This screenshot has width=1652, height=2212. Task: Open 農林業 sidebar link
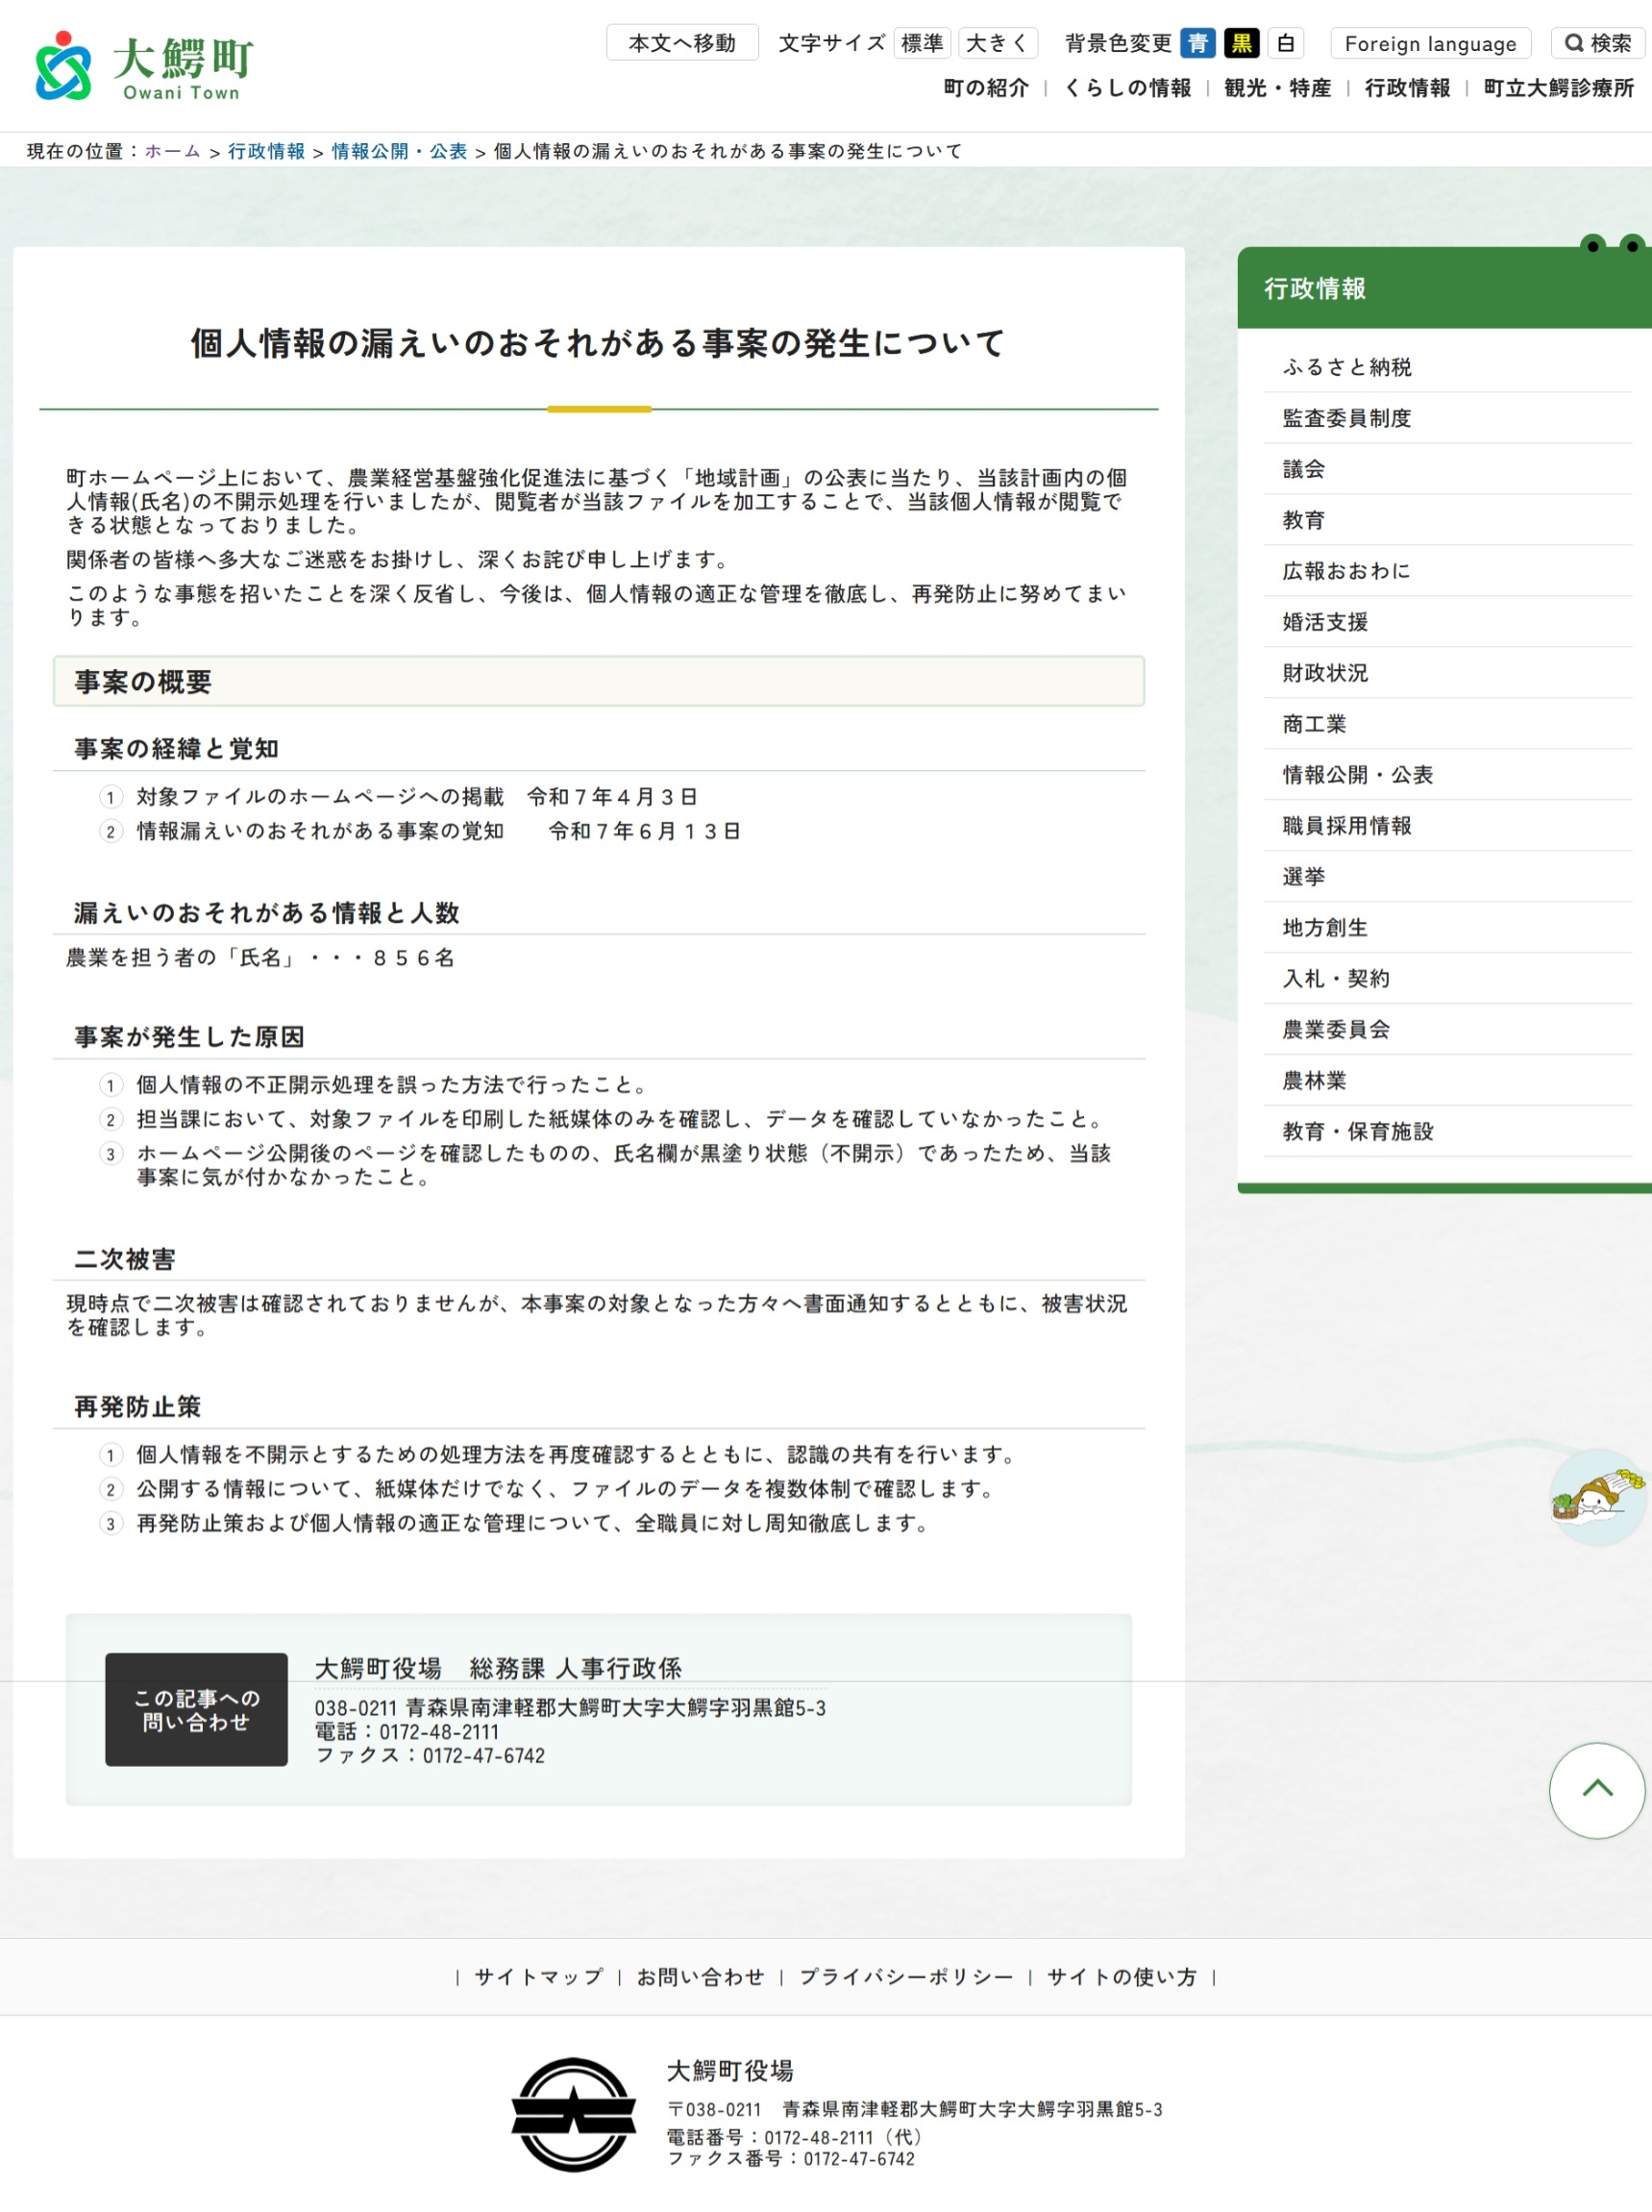[x=1447, y=1081]
